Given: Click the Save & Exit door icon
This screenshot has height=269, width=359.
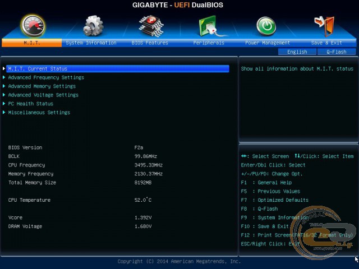Looking at the screenshot, I should (x=325, y=26).
